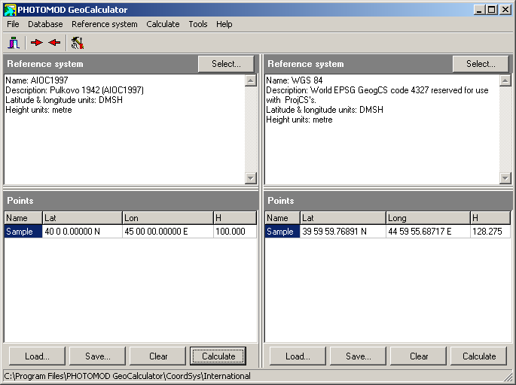Viewport: 516px width, 385px height.
Task: Open the Tools menu
Action: [198, 24]
